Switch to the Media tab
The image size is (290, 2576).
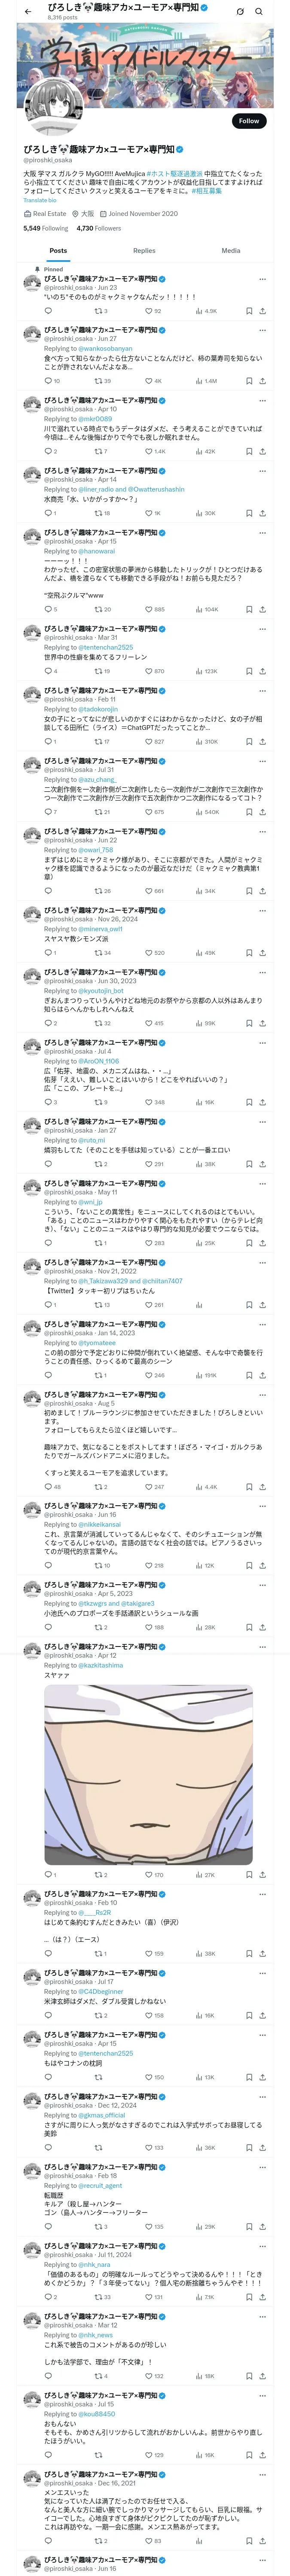tap(231, 251)
